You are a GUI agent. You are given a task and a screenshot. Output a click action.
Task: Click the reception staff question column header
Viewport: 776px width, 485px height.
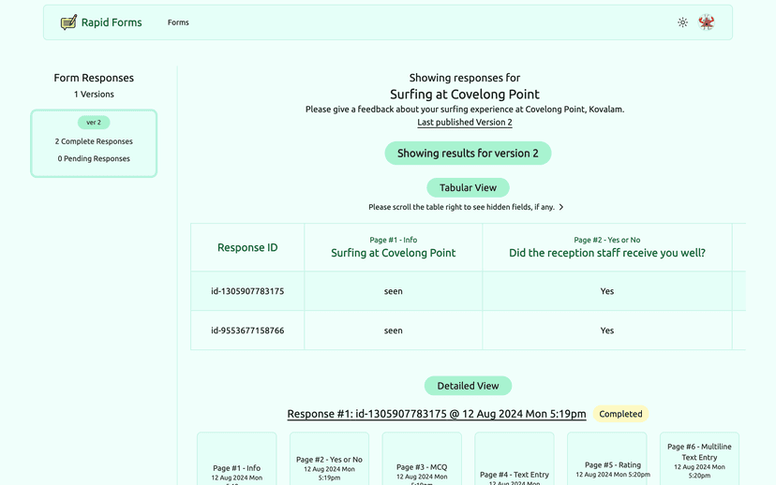click(x=606, y=248)
